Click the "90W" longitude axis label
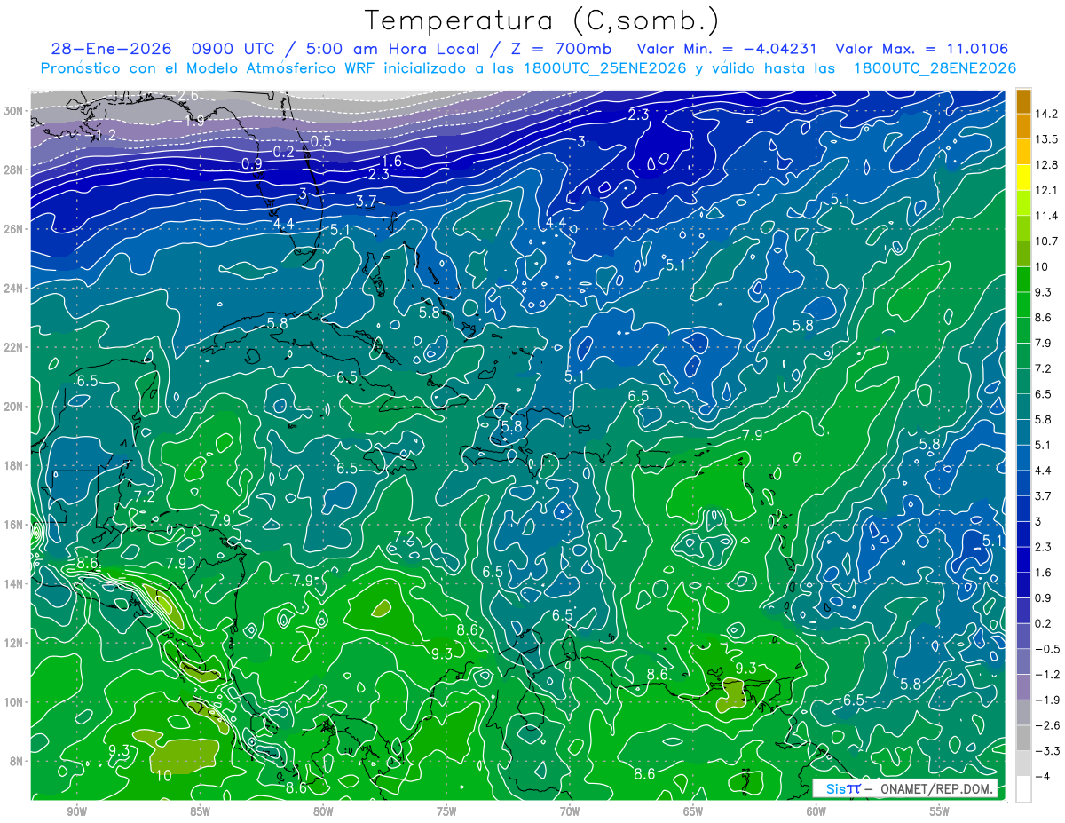Image resolution: width=1065 pixels, height=823 pixels. point(76,811)
